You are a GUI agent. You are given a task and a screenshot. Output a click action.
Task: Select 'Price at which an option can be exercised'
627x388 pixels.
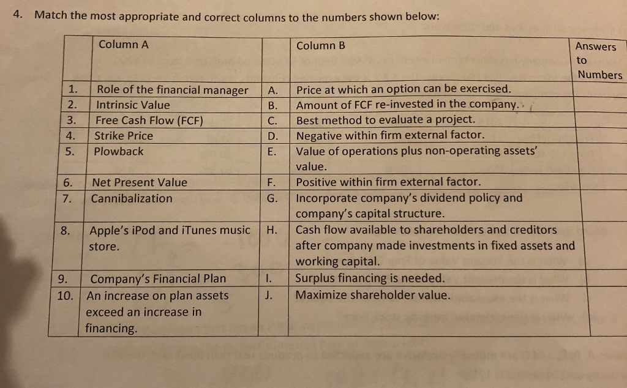[x=404, y=89]
